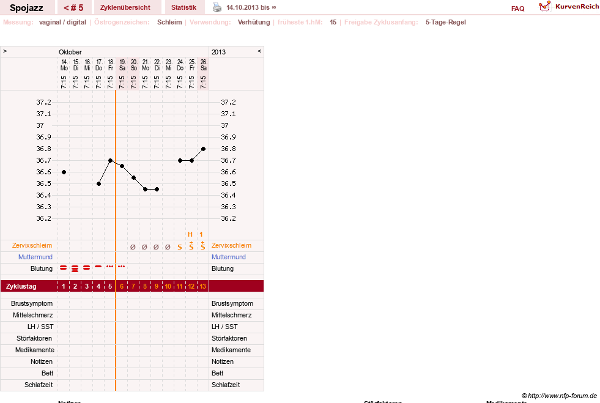Viewport: 600px width, 403px height.
Task: Open the KurvenReich logo link
Action: 569,7
